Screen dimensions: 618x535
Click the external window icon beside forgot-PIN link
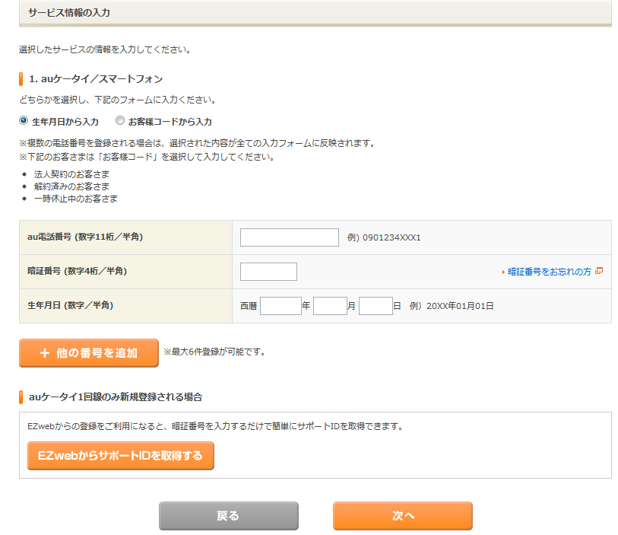click(599, 271)
